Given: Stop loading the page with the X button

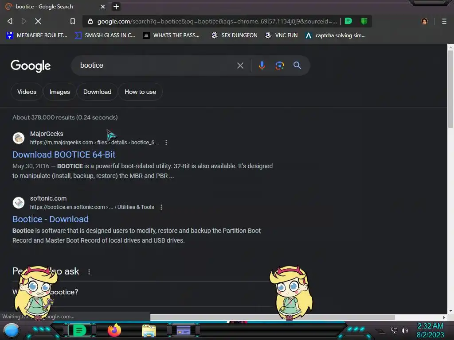Looking at the screenshot, I should coord(38,21).
